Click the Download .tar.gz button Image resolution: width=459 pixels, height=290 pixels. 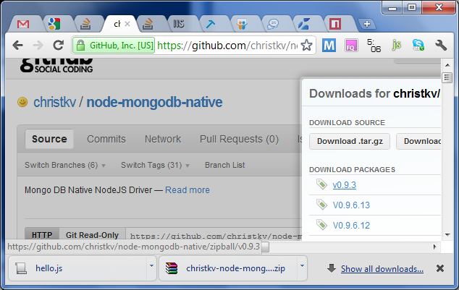tap(350, 142)
